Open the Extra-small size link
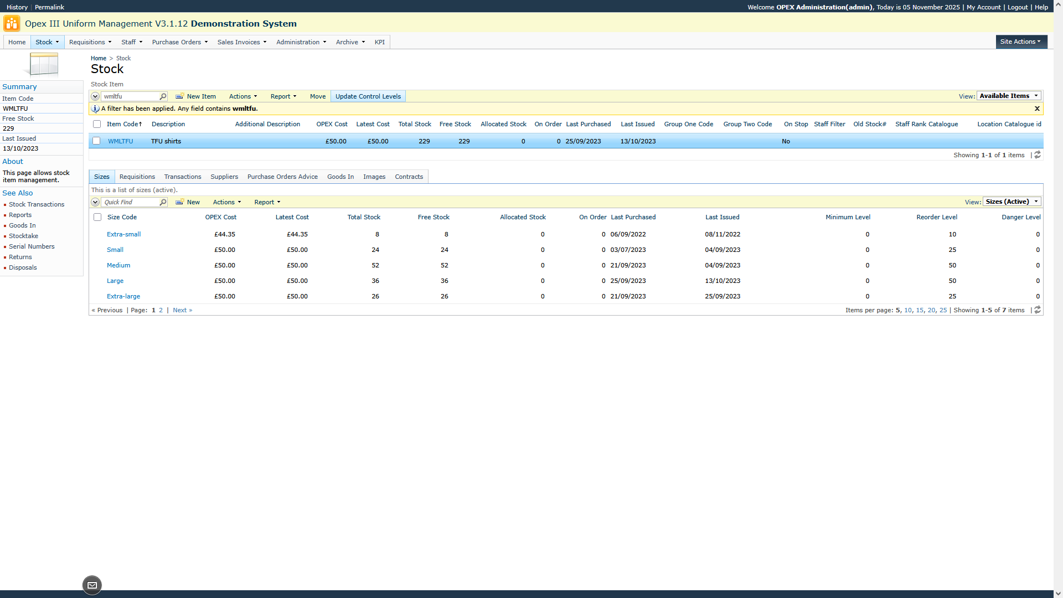The height and width of the screenshot is (598, 1063). point(123,234)
